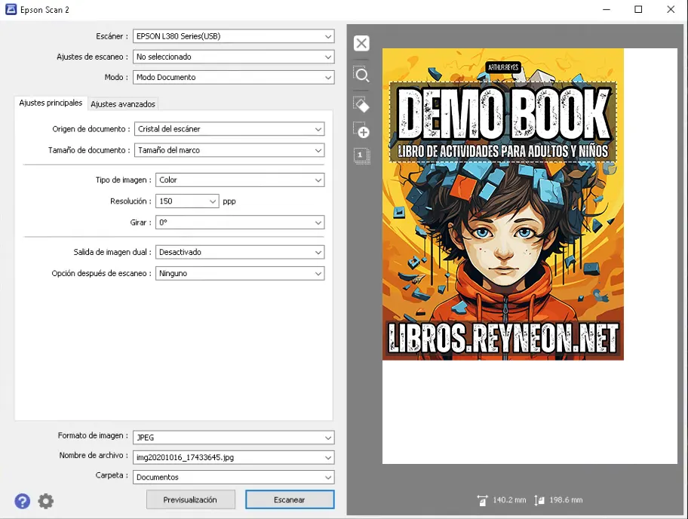Click the '140.2 mm' width value
Screen dimensions: 688x519
509,500
